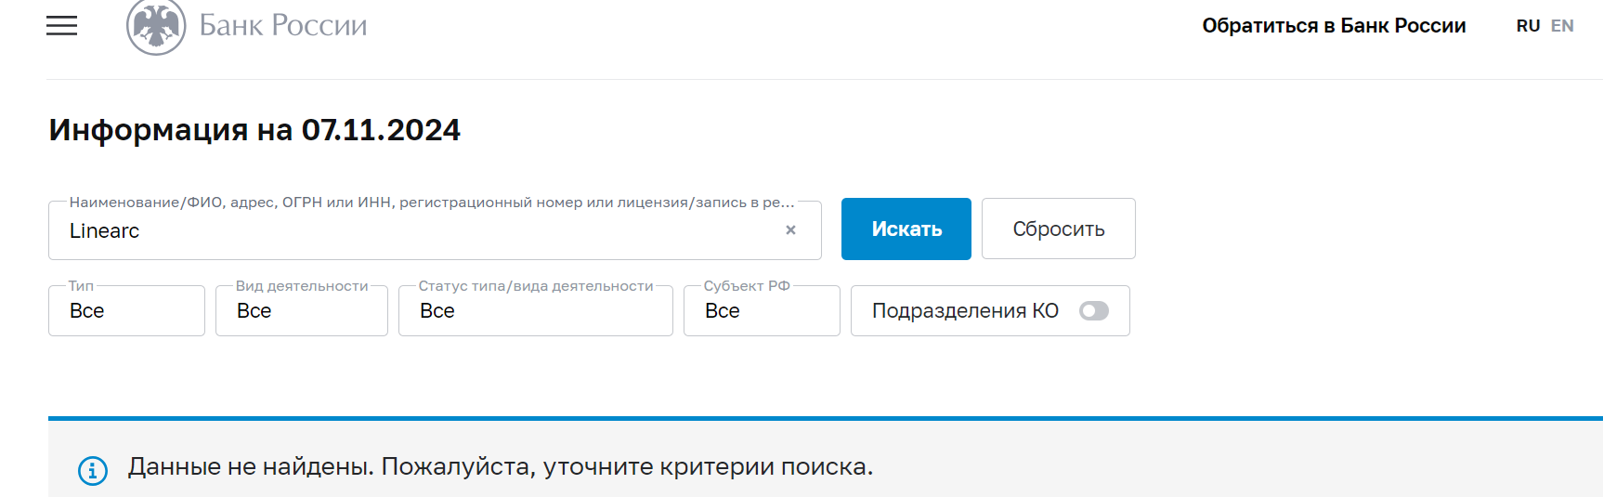
Task: Open the Тип dropdown
Action: pyautogui.click(x=126, y=310)
